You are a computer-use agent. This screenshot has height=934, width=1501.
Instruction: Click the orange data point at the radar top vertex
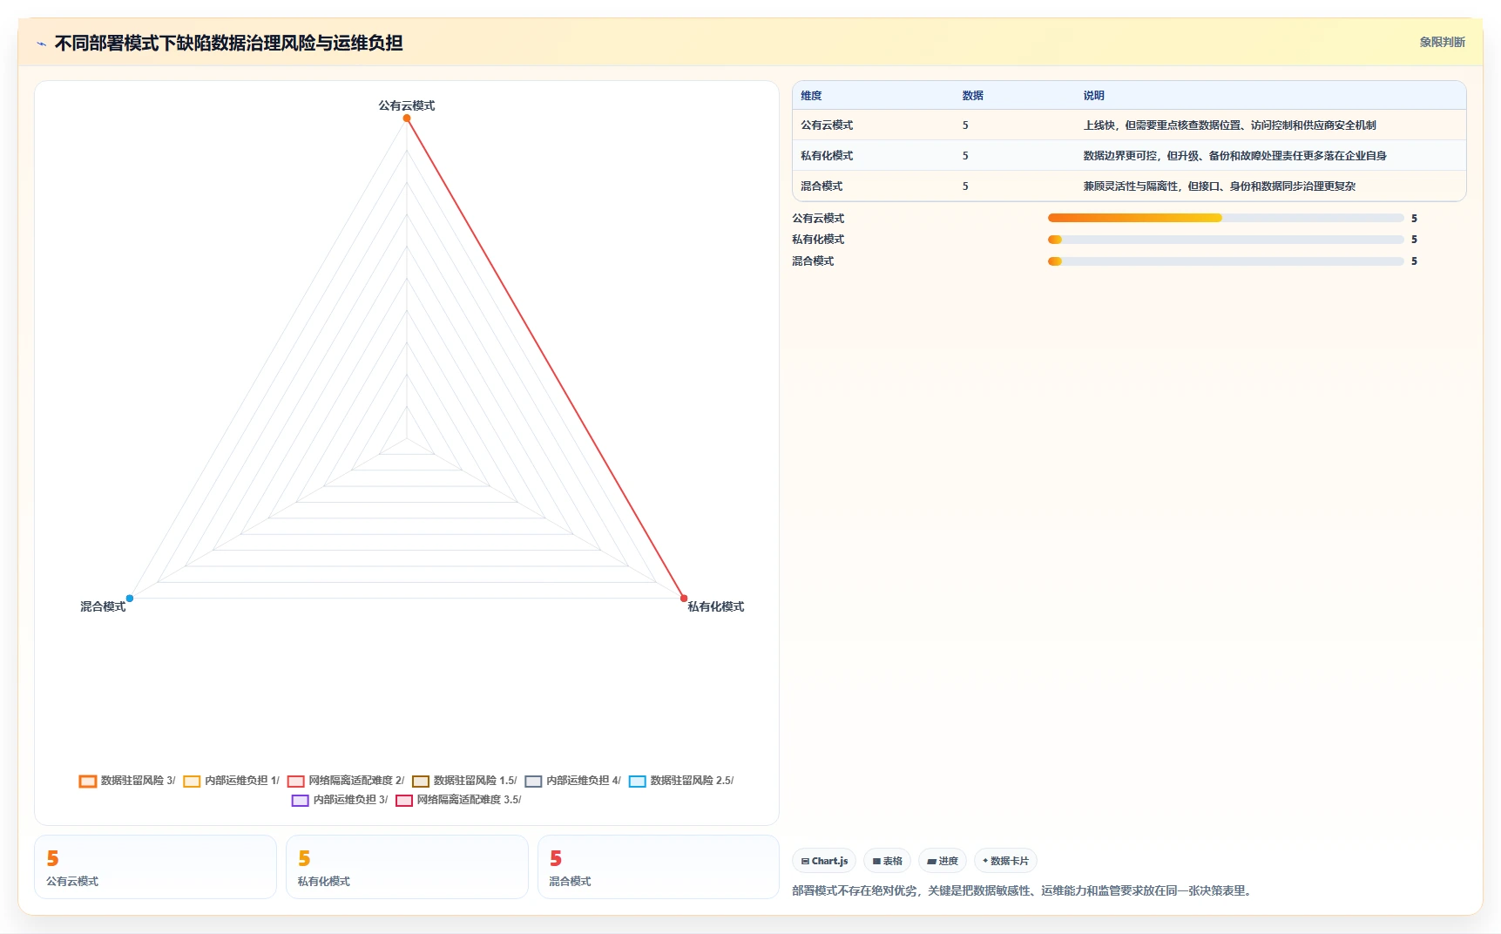[407, 118]
